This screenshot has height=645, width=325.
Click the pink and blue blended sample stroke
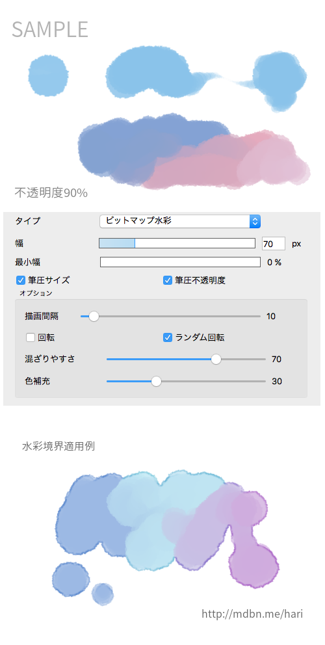(193, 152)
